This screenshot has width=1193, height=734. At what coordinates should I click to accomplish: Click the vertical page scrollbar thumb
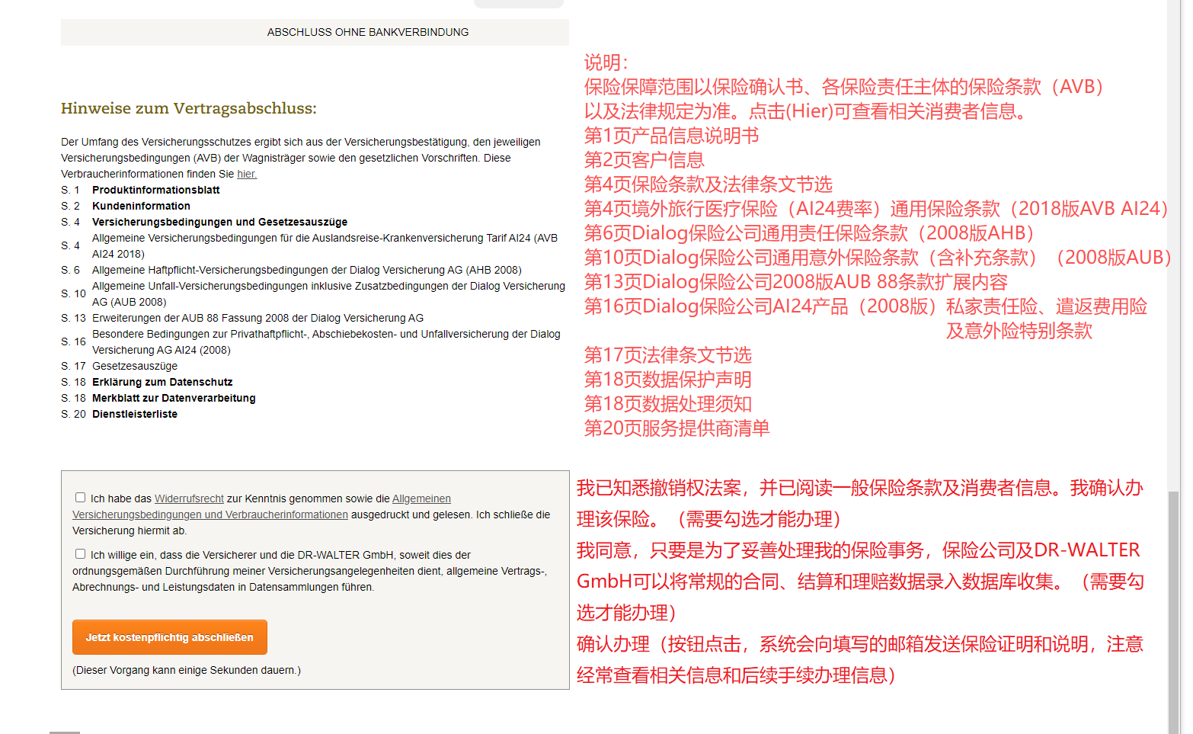(x=1173, y=610)
